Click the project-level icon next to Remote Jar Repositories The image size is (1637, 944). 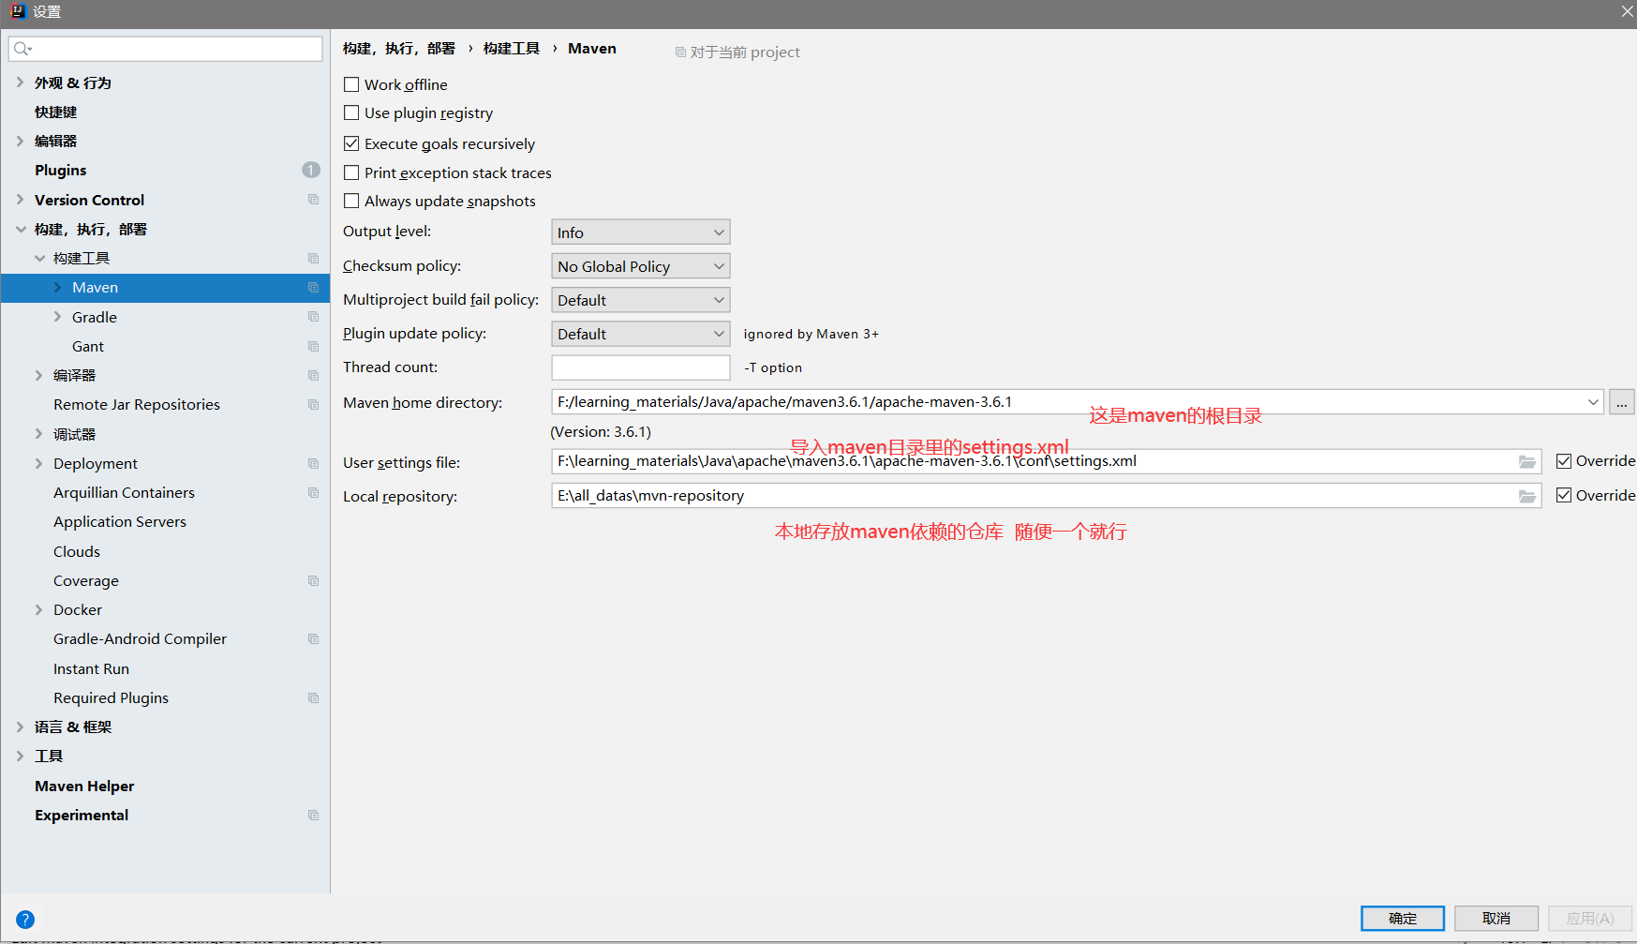pyautogui.click(x=314, y=405)
